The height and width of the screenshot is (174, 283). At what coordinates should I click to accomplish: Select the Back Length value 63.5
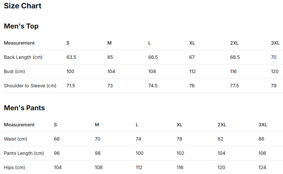point(71,57)
